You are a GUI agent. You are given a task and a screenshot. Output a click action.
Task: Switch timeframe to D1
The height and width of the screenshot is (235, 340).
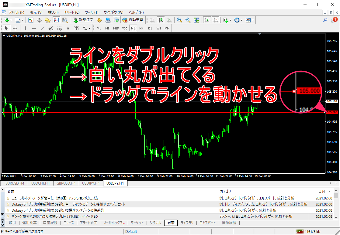pos(150,28)
